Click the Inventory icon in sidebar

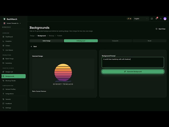[3, 63]
